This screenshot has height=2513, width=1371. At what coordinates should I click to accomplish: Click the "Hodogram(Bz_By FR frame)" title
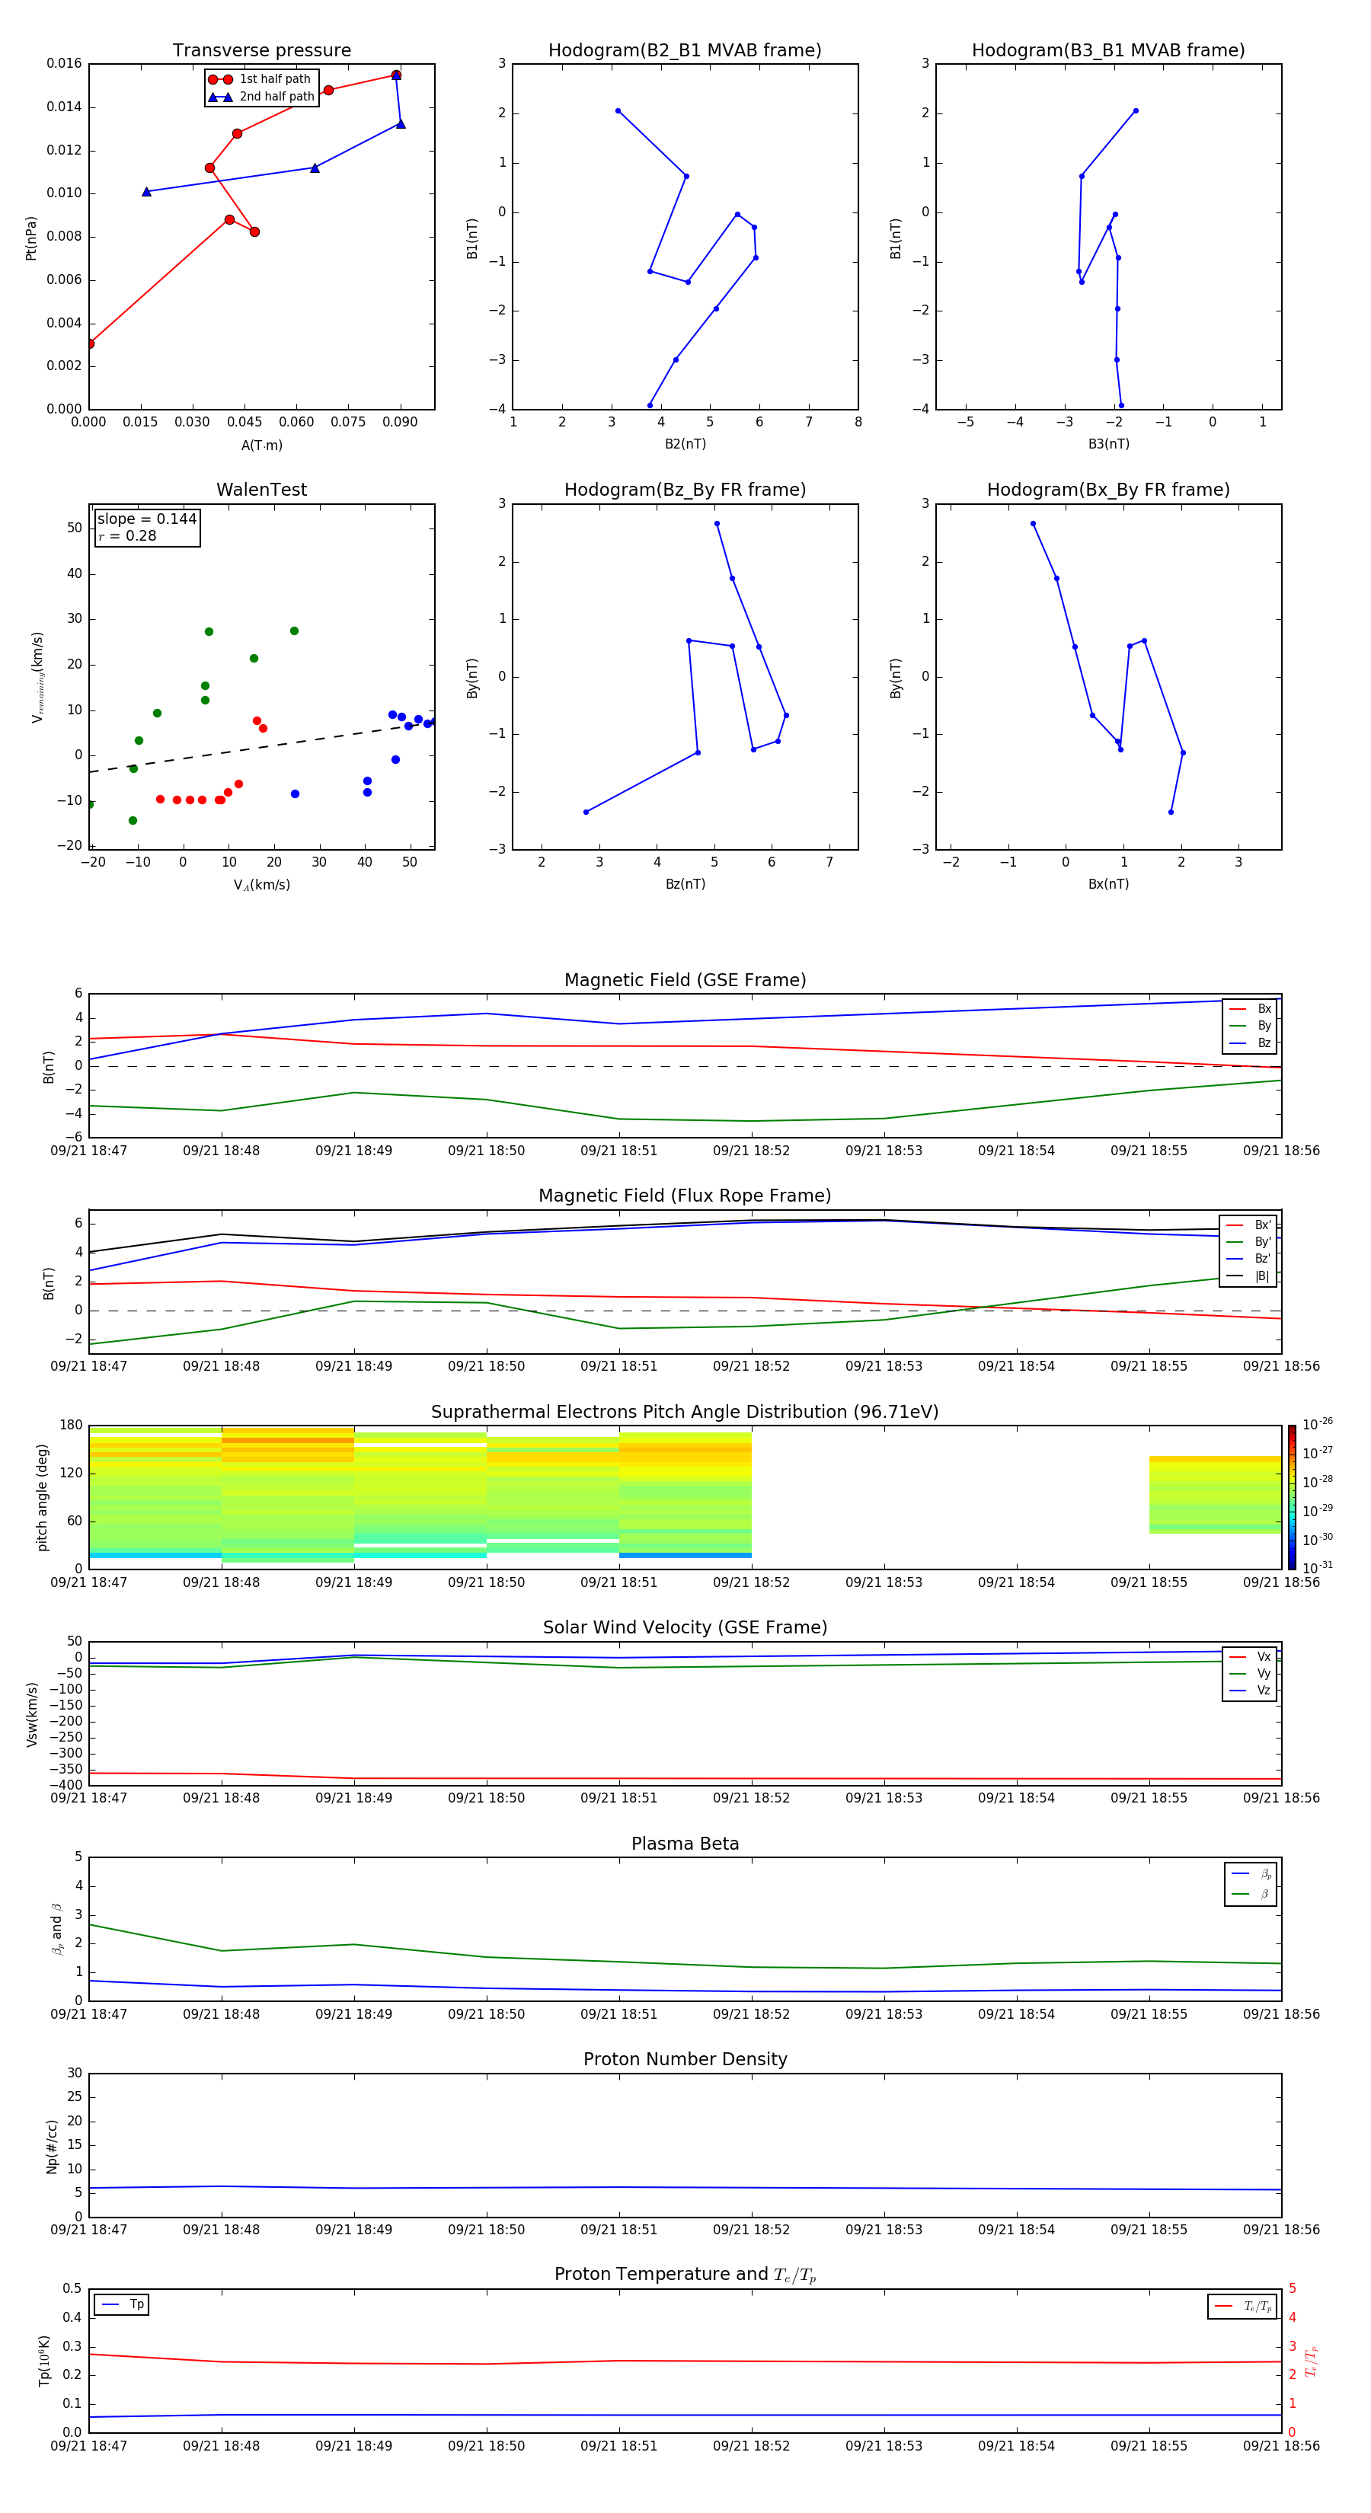(x=685, y=490)
